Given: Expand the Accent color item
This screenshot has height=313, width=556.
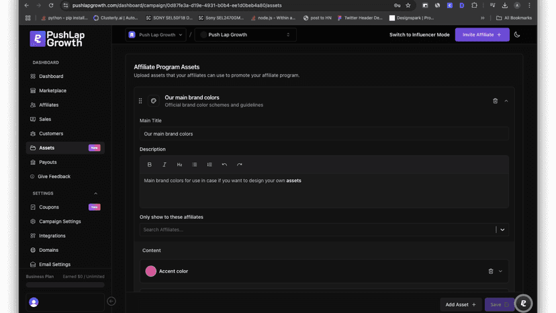Looking at the screenshot, I should 500,271.
